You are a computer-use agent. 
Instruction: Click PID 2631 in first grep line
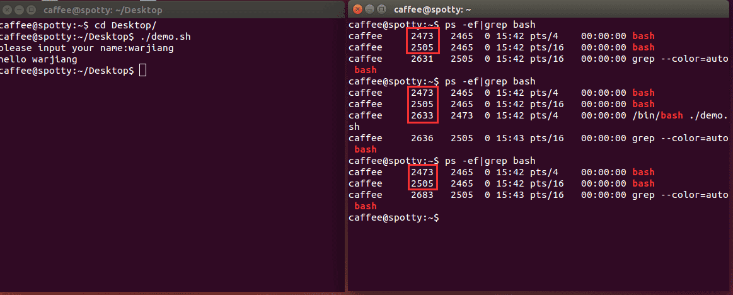pyautogui.click(x=422, y=59)
